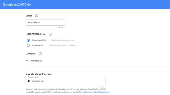Screen dimensions: 170x95
Task: Click the Score based (v3) label text
Action: [39, 40]
